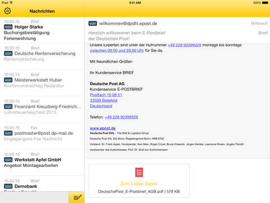Screen dimensions: 270x203
Task: Open Meisterwerkstatt Huber message
Action: tap(42, 83)
